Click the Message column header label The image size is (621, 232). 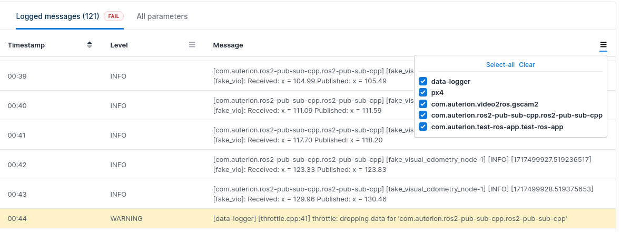pos(228,45)
